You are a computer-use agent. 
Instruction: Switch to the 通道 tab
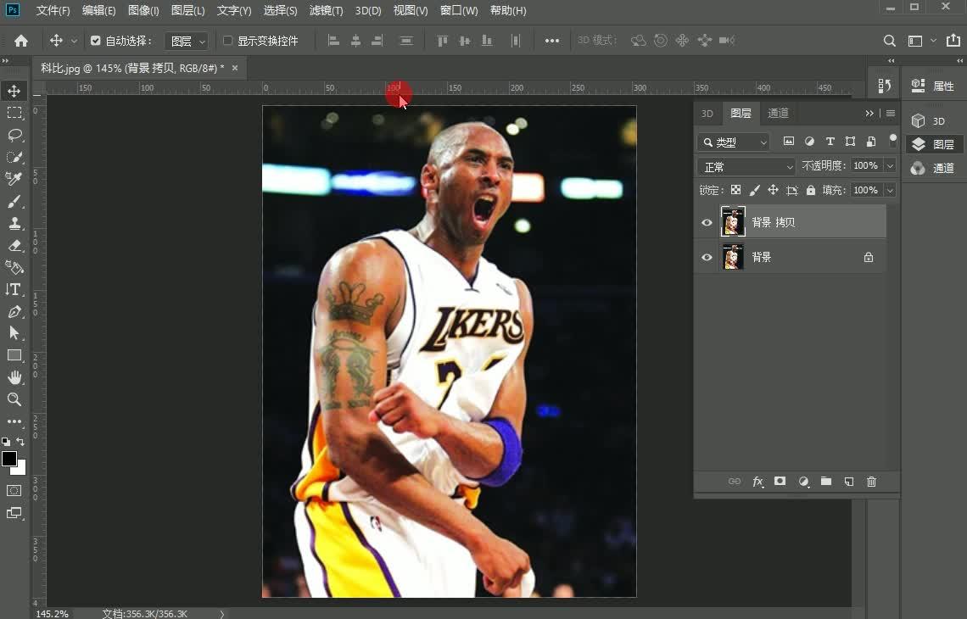(x=778, y=113)
